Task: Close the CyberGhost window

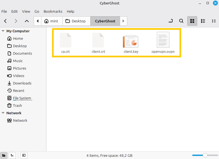Action: [x=215, y=3]
